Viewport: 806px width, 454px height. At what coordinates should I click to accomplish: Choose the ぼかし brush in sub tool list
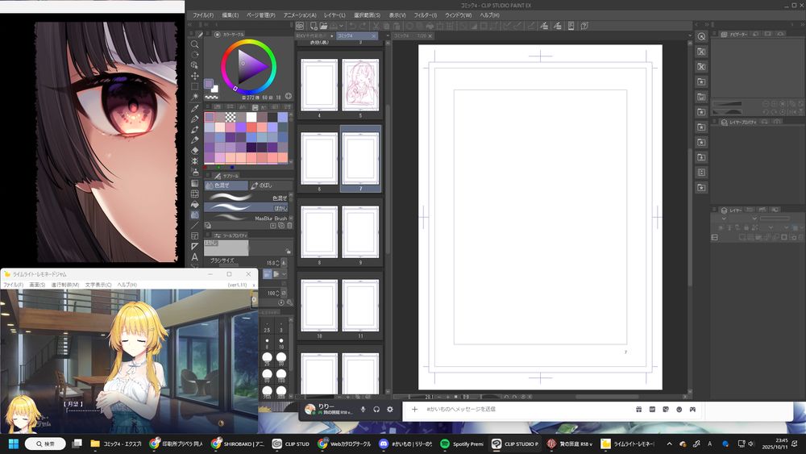(x=246, y=208)
